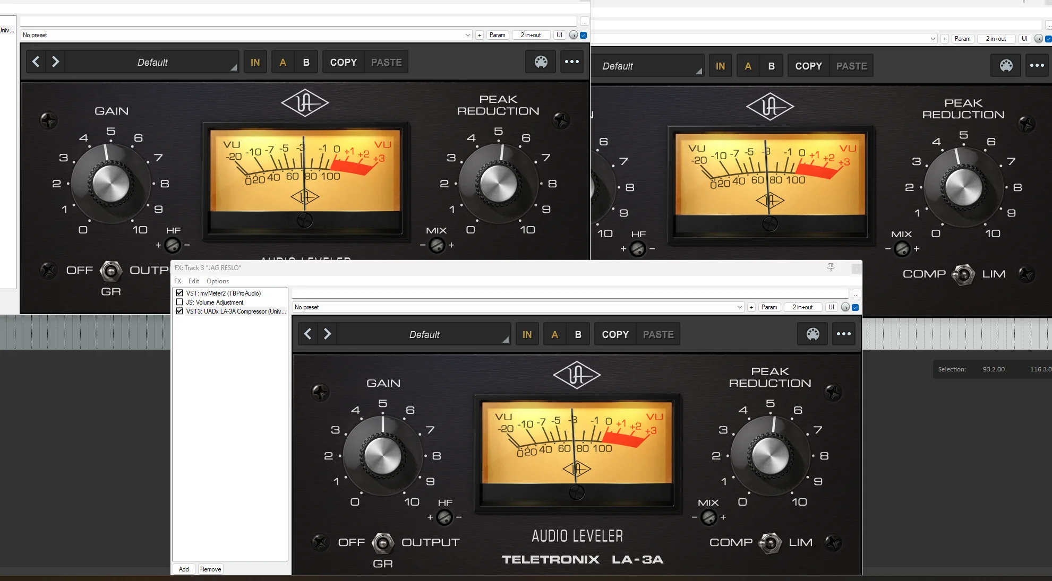Open the Default preset dropdown in bottom plugin

(x=424, y=335)
